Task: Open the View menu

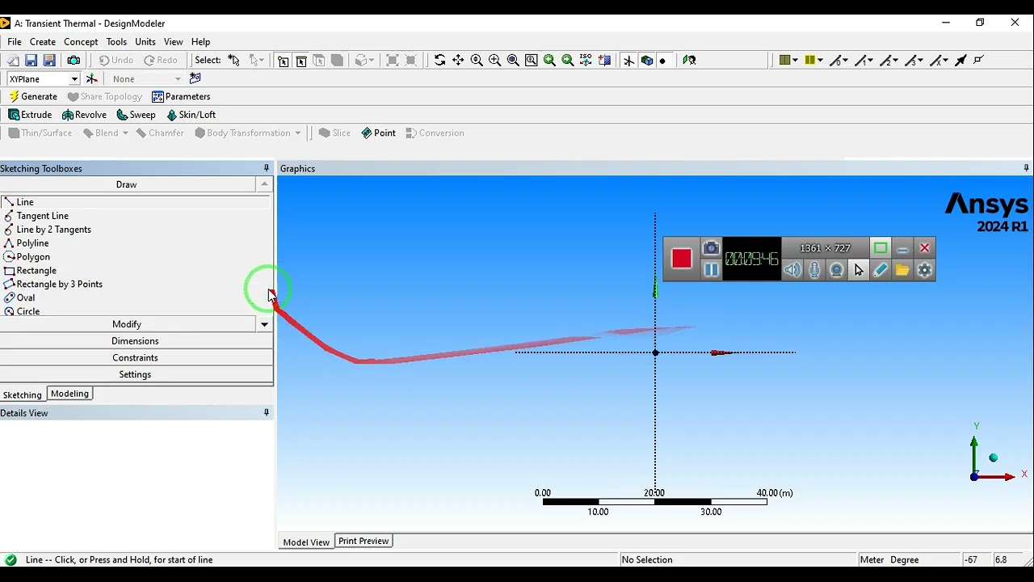Action: (174, 42)
